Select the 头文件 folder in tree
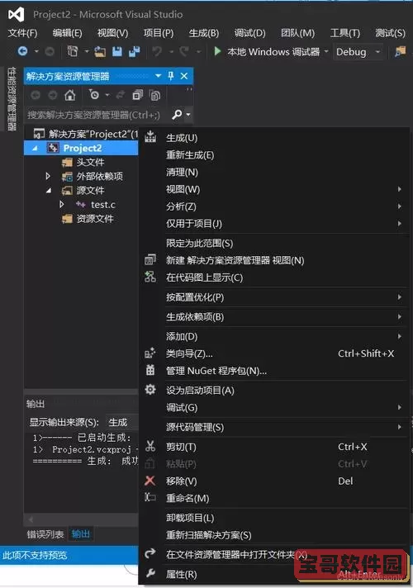Viewport: 413px width, 588px height. 90,162
